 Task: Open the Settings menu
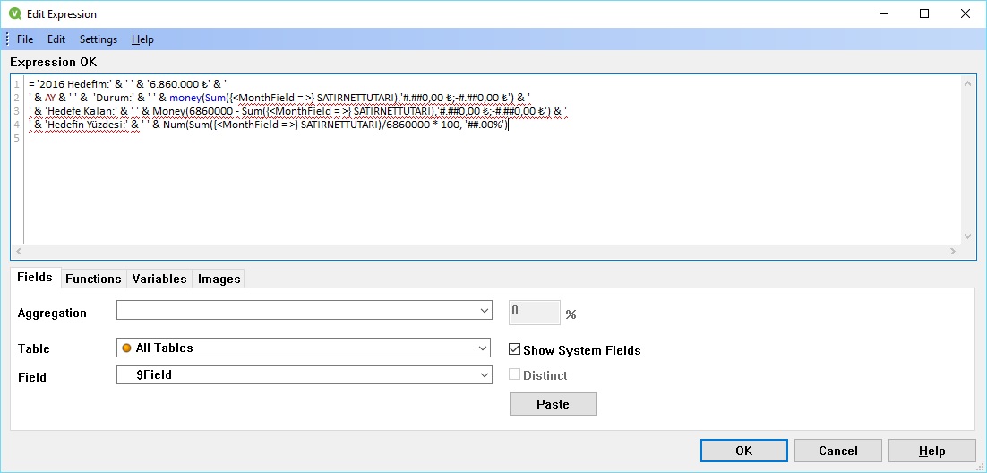click(99, 39)
